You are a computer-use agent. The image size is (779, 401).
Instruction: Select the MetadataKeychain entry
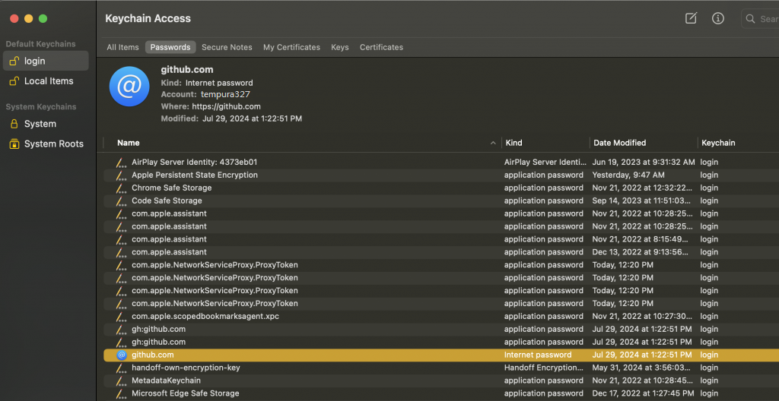[441, 380]
